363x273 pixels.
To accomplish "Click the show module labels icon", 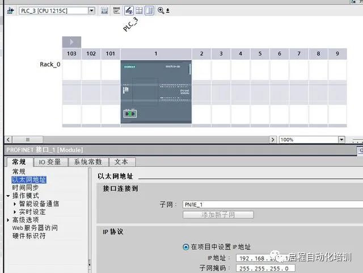I will [x=116, y=11].
